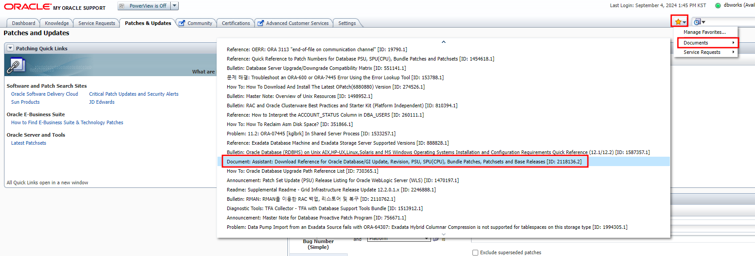Viewport: 755px width, 256px height.
Task: Open the Assistant Download Reference document 2118136.1
Action: coord(404,162)
